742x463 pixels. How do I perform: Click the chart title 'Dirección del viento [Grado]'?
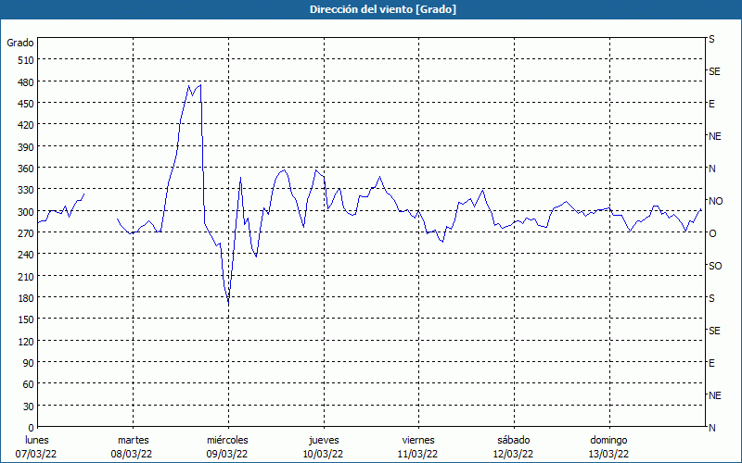pyautogui.click(x=383, y=9)
